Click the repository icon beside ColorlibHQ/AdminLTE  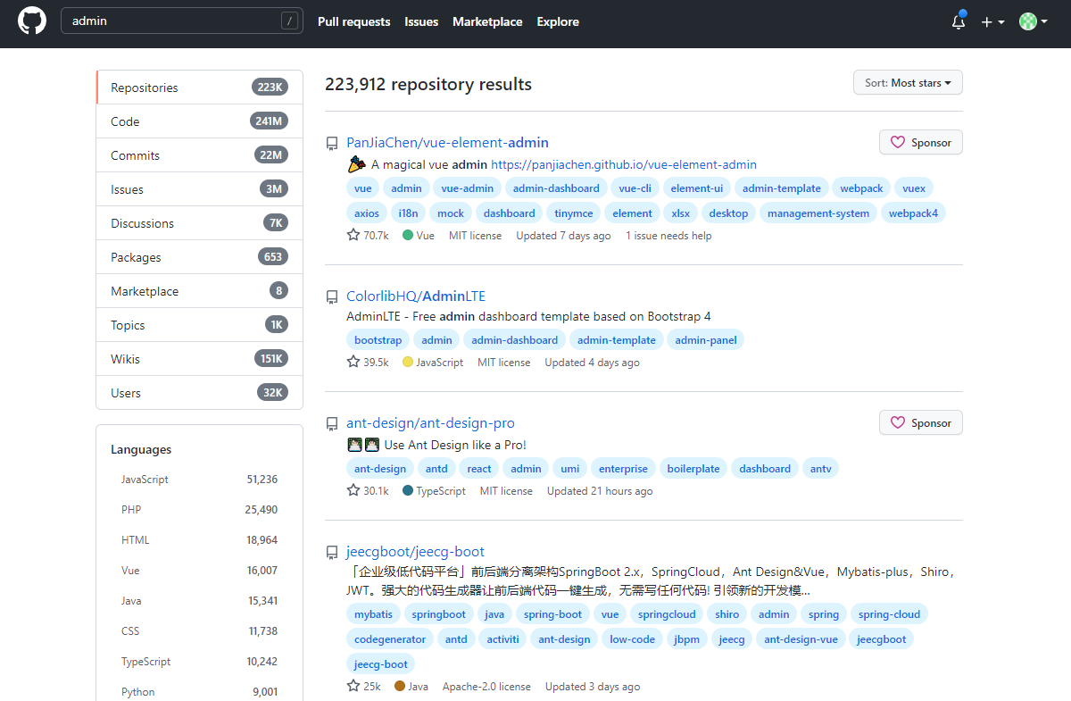coord(332,296)
